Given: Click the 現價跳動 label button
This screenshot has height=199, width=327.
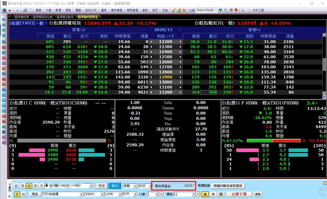Looking at the screenshot, I should 204,186.
